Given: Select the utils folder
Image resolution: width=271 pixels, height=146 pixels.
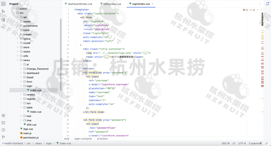Looking at the screenshot, I should [x=26, y=56].
